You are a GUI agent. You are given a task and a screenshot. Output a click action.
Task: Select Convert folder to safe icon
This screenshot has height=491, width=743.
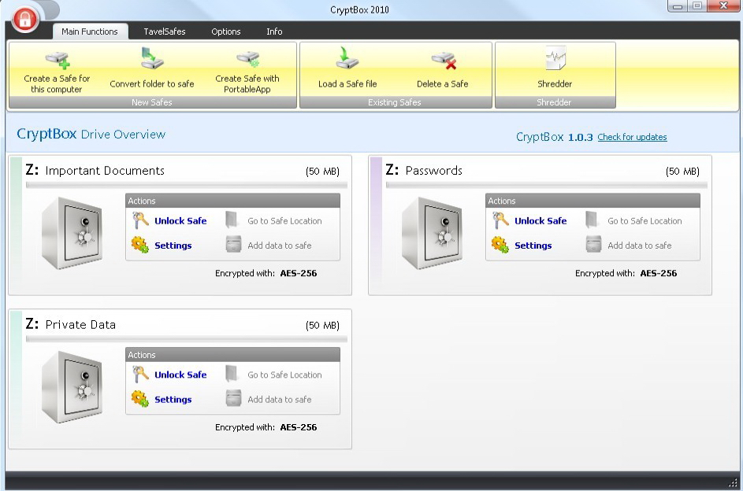point(152,60)
